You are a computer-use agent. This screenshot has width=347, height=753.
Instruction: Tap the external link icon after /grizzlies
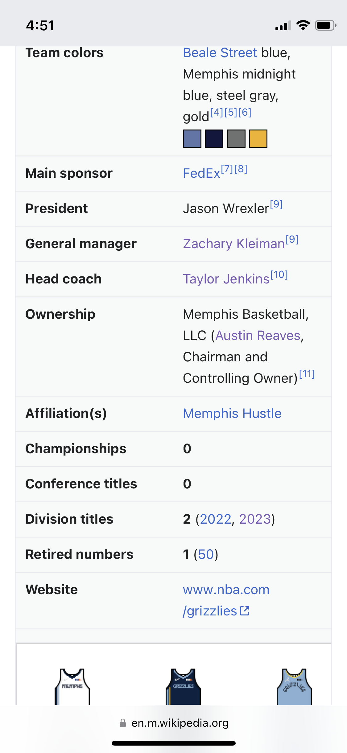(245, 611)
